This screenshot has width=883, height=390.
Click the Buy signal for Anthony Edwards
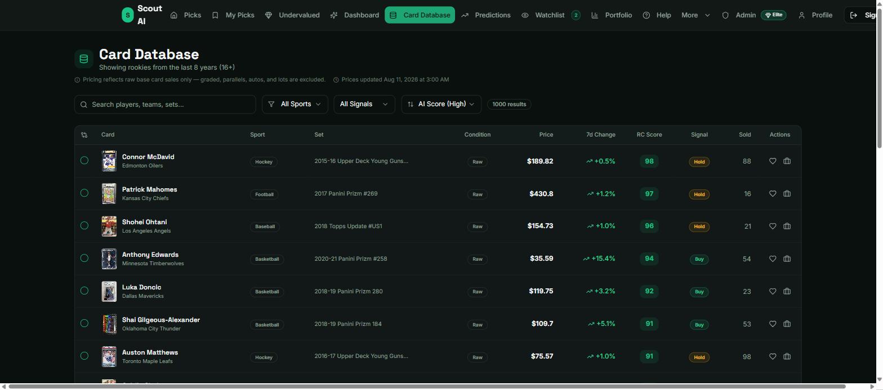pos(699,260)
